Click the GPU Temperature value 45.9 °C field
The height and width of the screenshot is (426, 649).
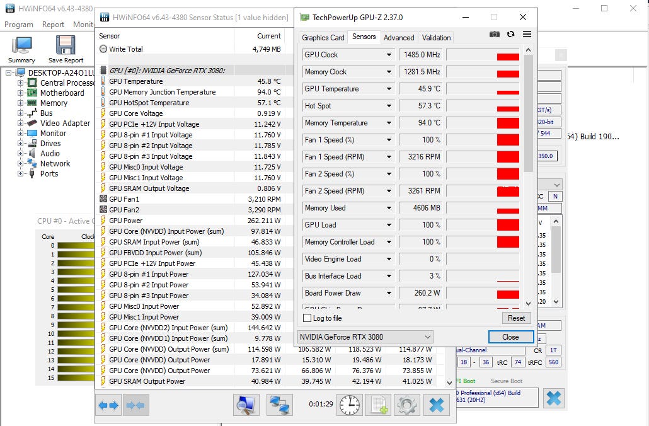[x=421, y=89]
